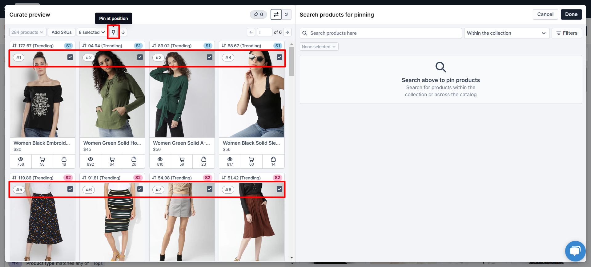Open the Within the collection dropdown
This screenshot has width=591, height=267.
(x=507, y=33)
